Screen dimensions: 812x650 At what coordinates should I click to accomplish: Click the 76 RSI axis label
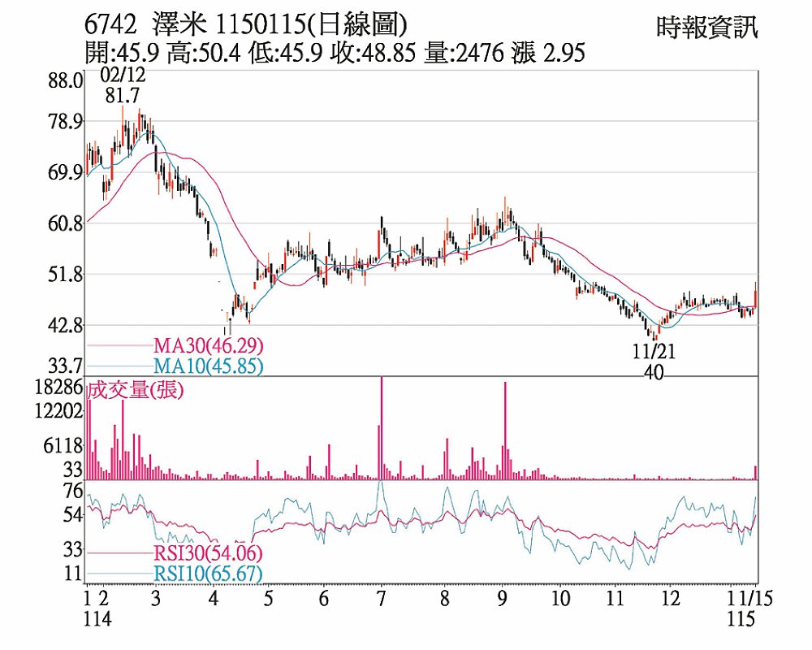[73, 491]
